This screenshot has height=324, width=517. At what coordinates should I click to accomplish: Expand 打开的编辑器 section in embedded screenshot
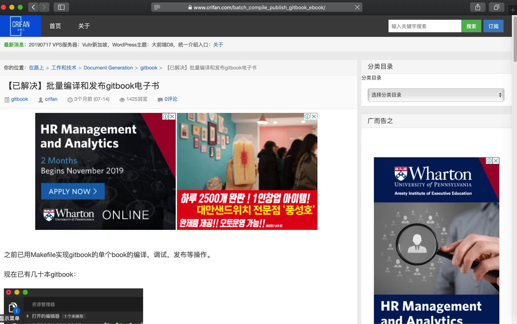click(x=28, y=316)
